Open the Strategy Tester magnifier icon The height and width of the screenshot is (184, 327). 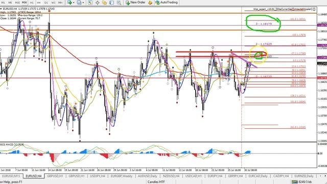(119, 3)
